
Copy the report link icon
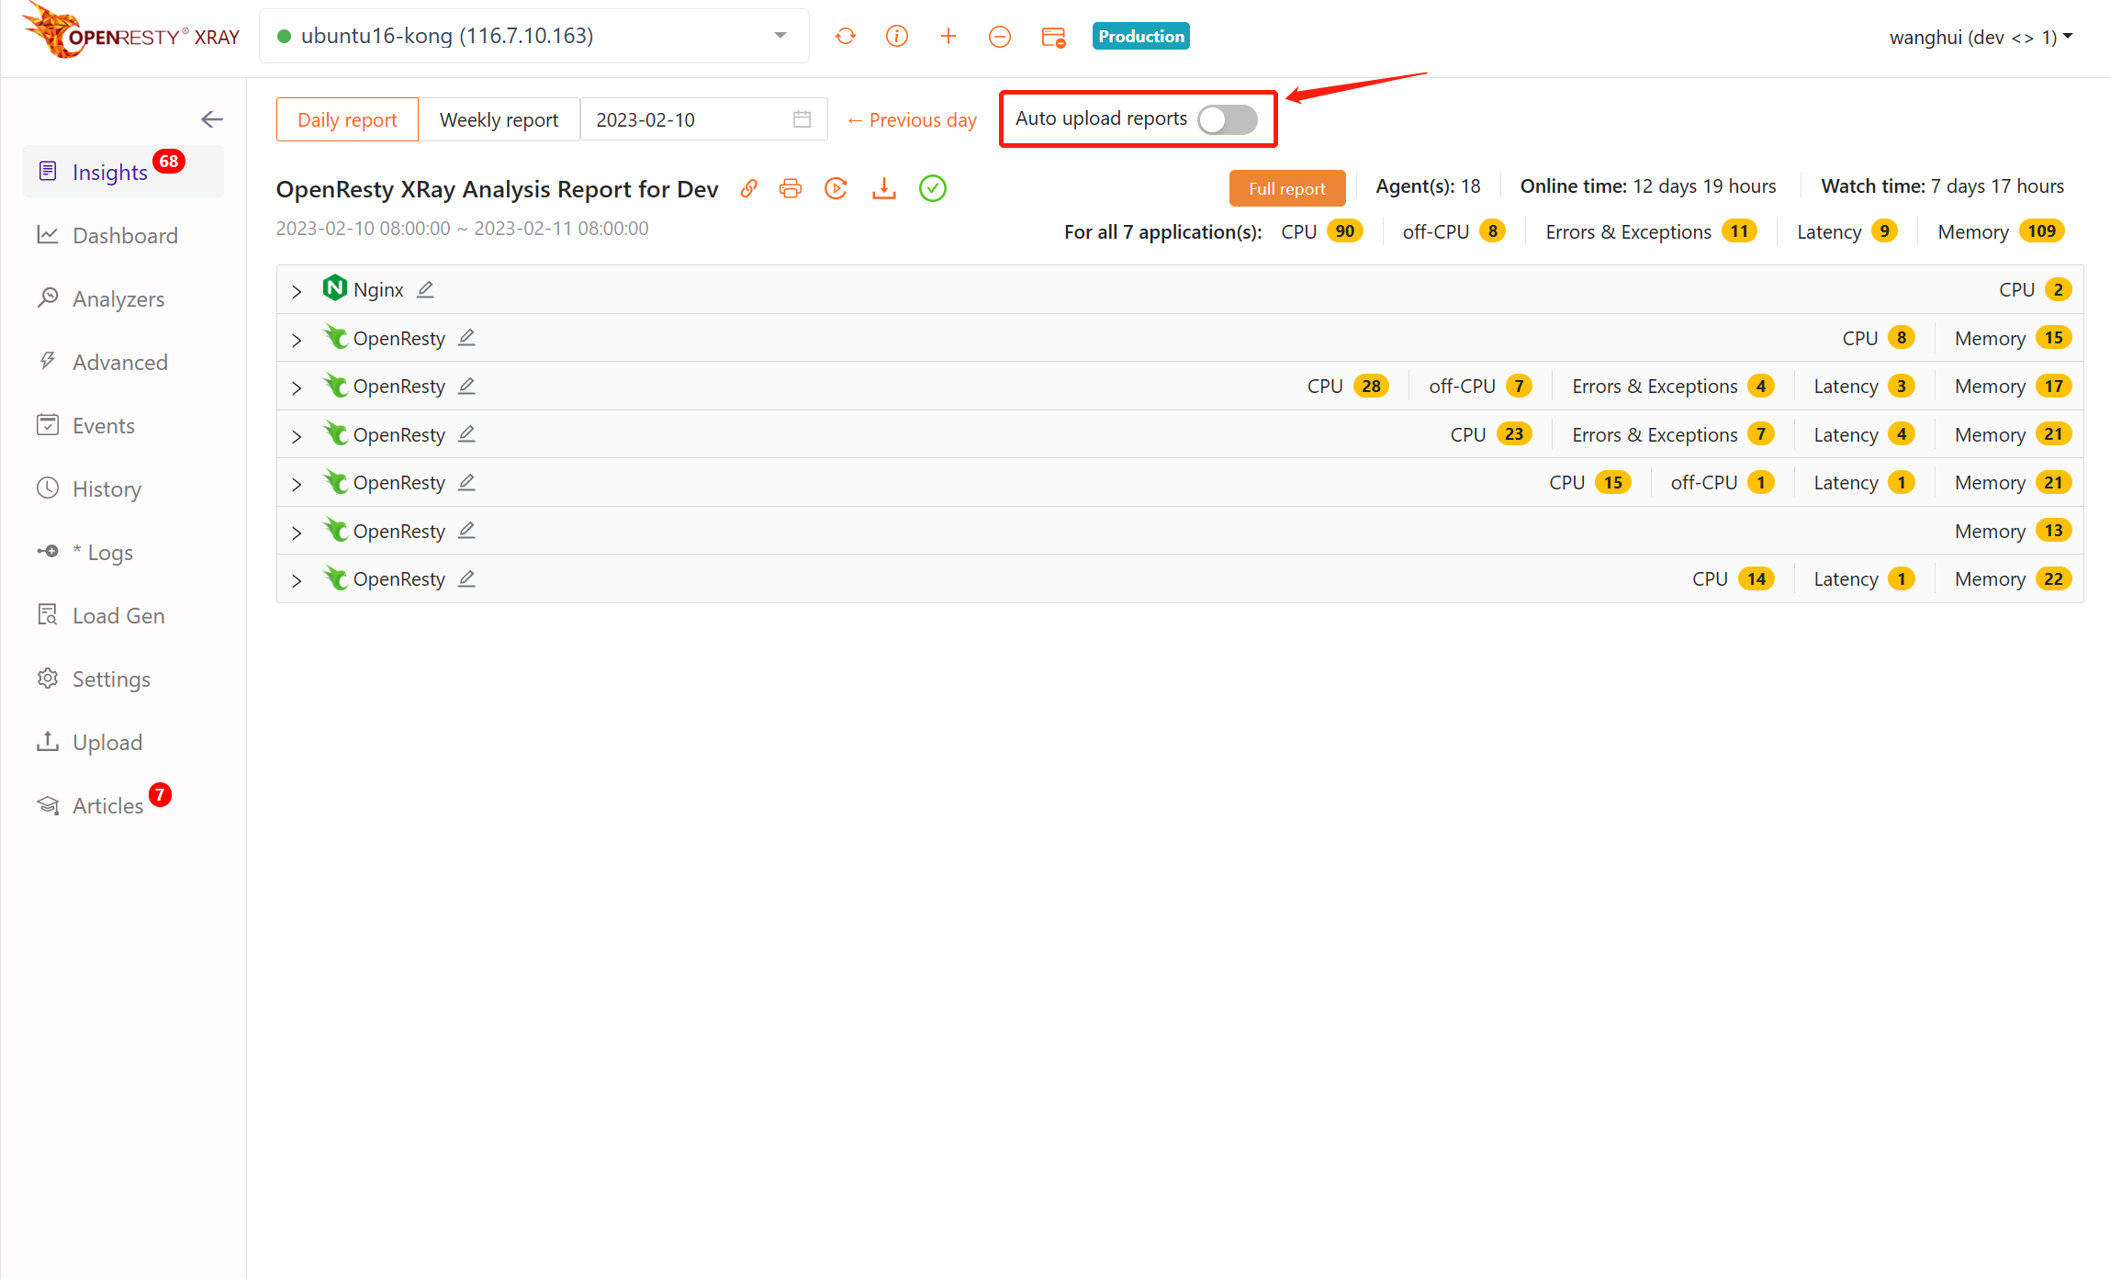click(749, 188)
